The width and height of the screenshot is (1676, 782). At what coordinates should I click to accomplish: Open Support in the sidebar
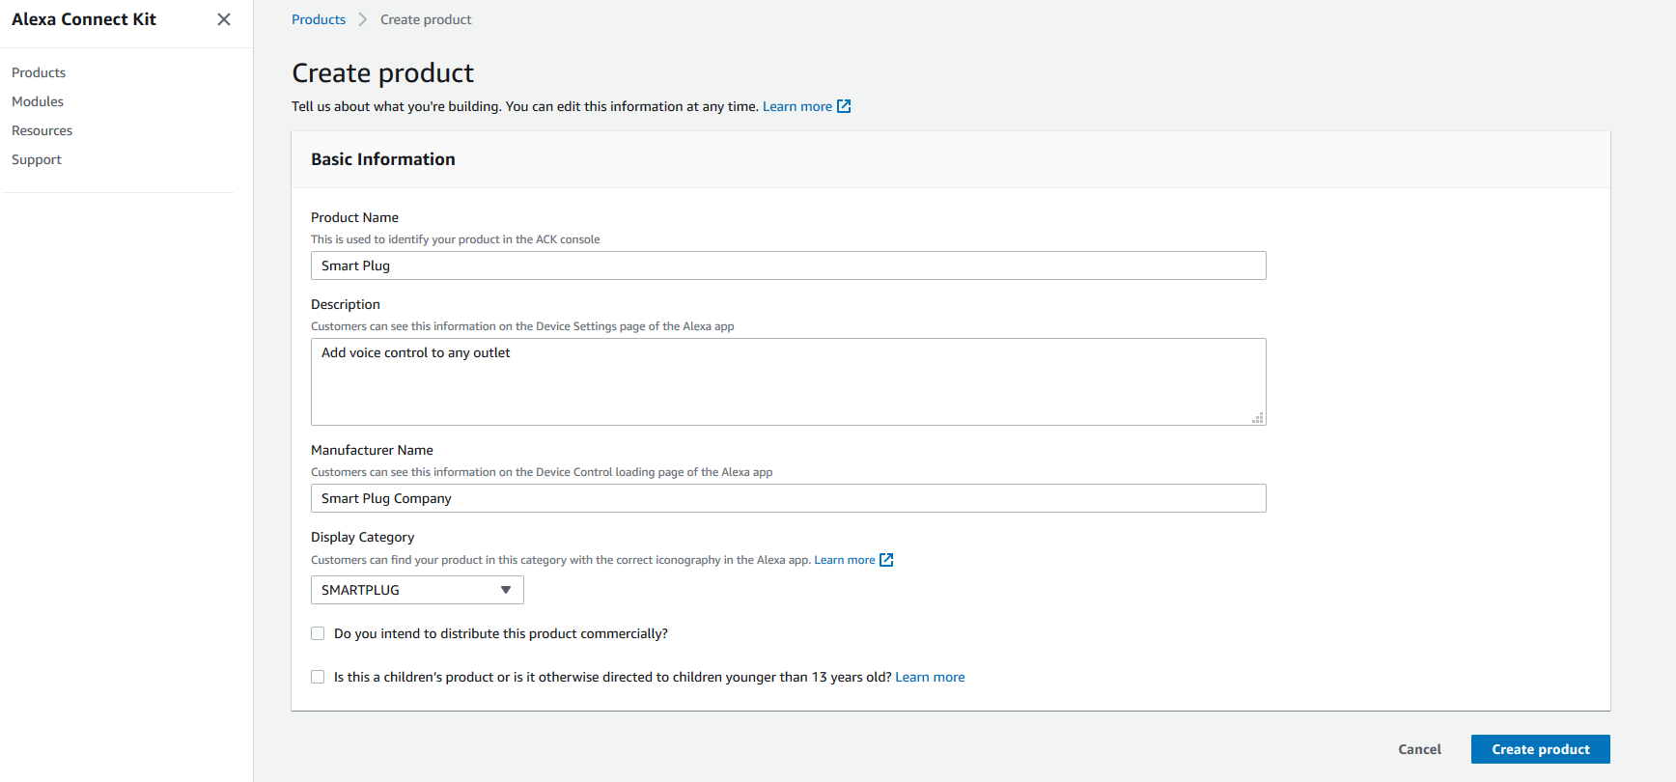click(37, 159)
